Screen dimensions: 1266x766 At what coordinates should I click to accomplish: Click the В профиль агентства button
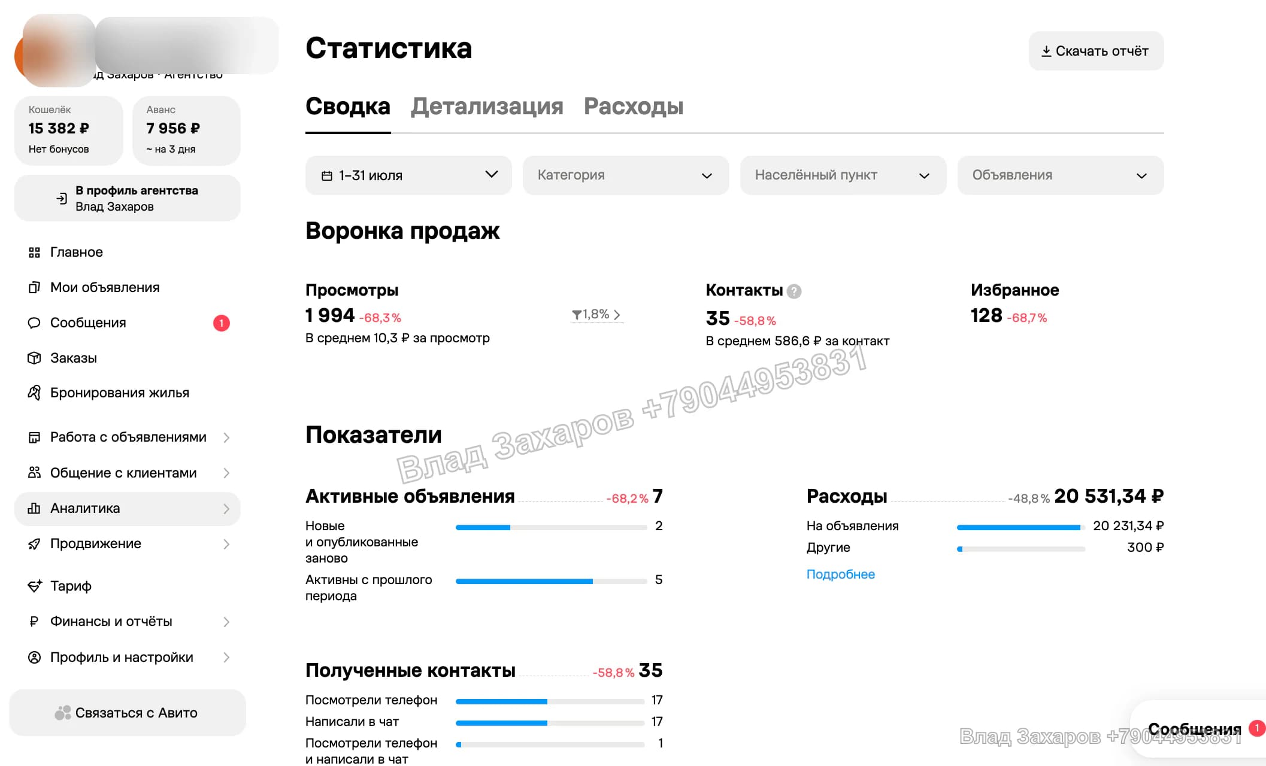click(x=127, y=198)
